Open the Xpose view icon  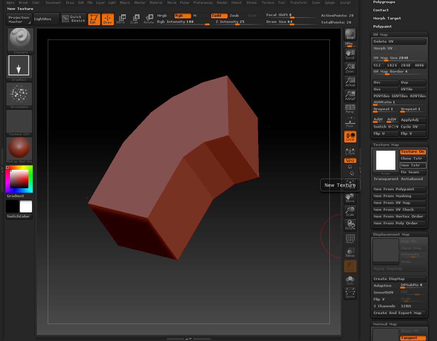coord(350,293)
